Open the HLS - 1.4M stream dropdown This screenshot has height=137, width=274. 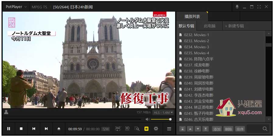(163, 113)
